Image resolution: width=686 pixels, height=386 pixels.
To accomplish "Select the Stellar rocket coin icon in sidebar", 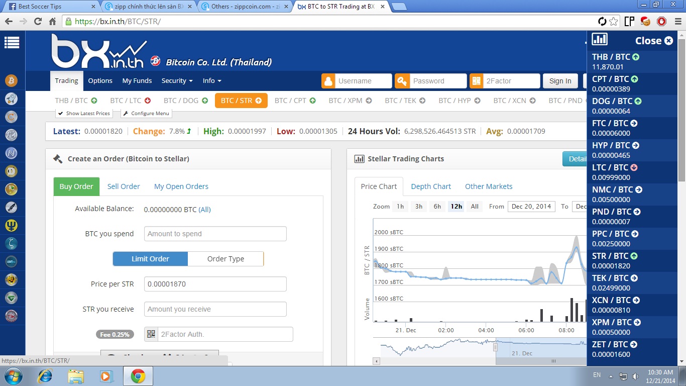I will pyautogui.click(x=12, y=99).
